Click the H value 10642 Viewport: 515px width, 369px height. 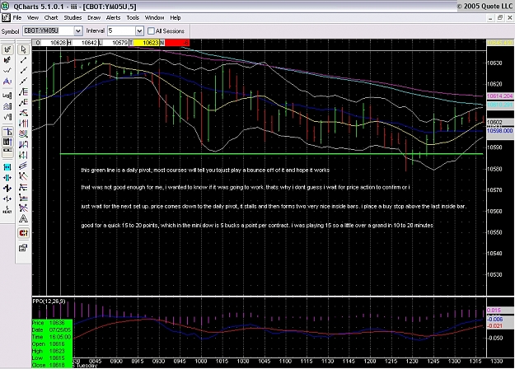86,43
